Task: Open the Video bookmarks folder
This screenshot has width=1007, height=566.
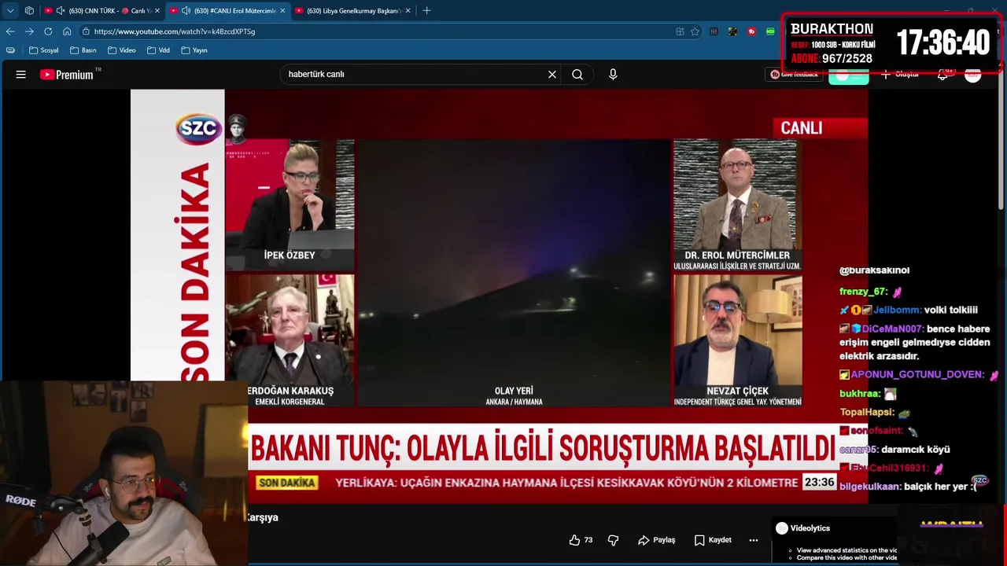Action: click(x=122, y=50)
